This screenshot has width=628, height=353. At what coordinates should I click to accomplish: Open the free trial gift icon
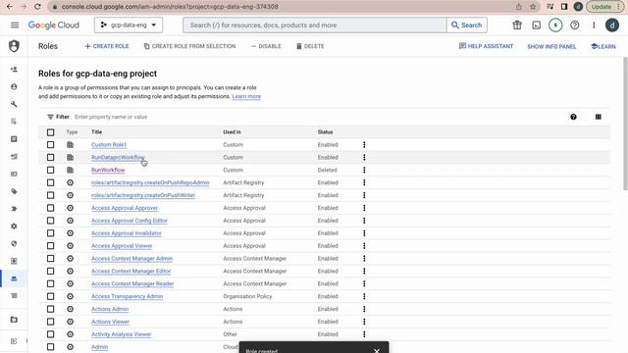point(517,25)
